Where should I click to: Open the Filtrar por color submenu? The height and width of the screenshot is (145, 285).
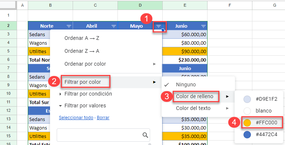click(x=106, y=82)
